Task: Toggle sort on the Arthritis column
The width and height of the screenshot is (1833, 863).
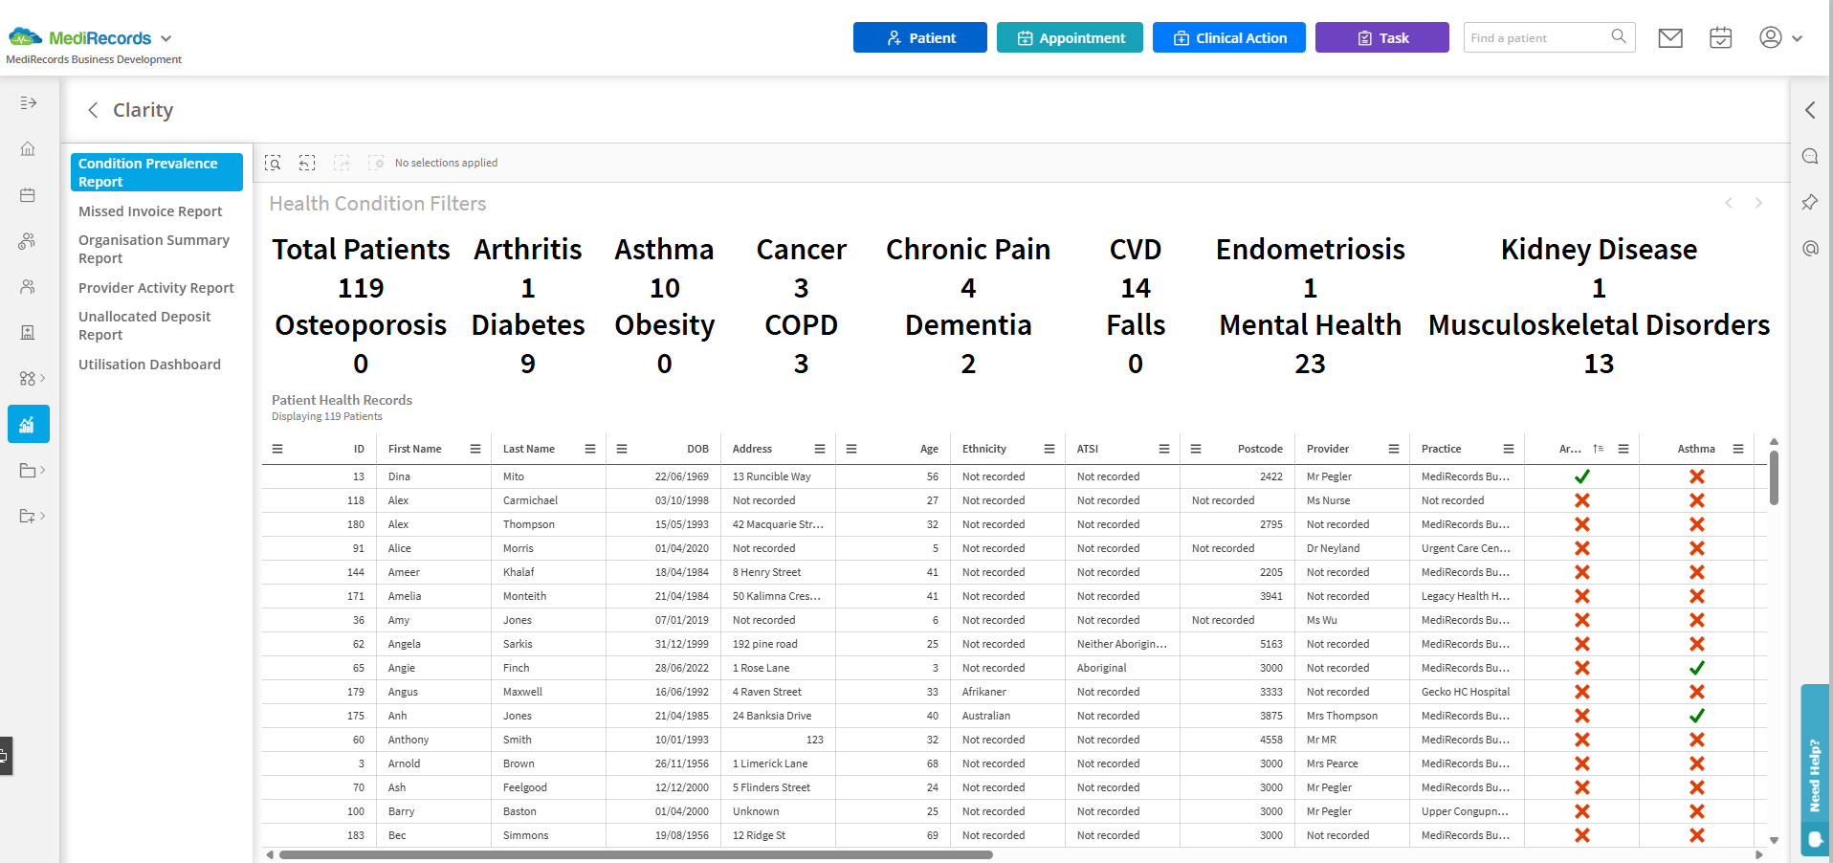Action: click(x=1598, y=449)
